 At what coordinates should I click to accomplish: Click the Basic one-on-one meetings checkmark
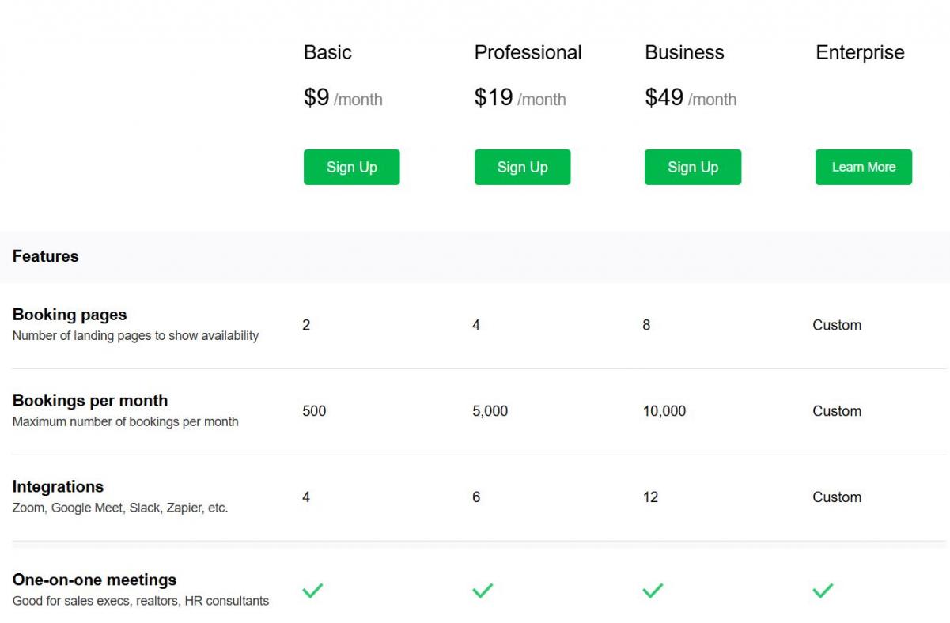click(313, 590)
